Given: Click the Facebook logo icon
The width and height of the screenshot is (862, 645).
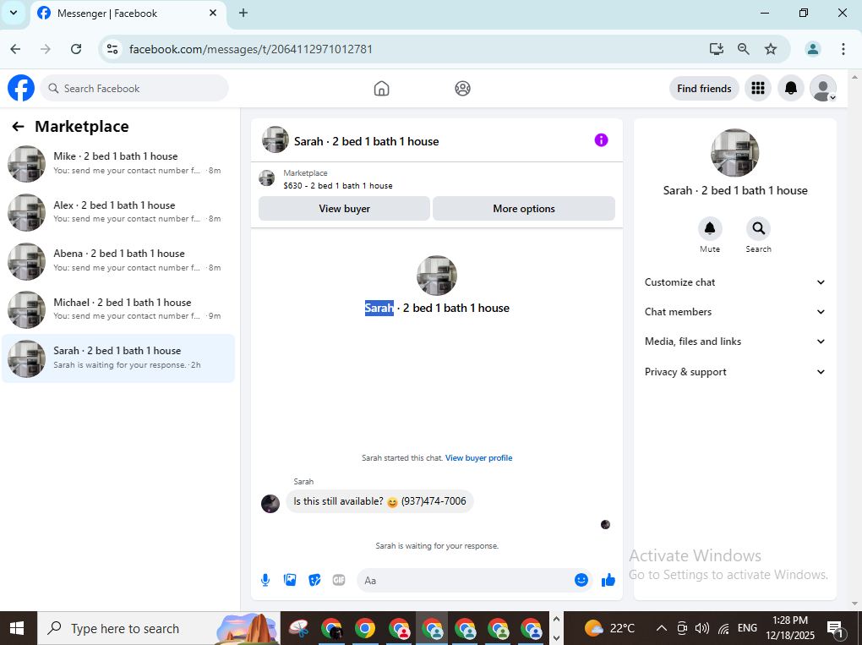Looking at the screenshot, I should pos(21,88).
